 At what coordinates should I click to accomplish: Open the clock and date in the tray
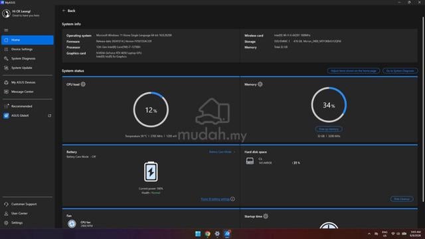[x=415, y=234]
